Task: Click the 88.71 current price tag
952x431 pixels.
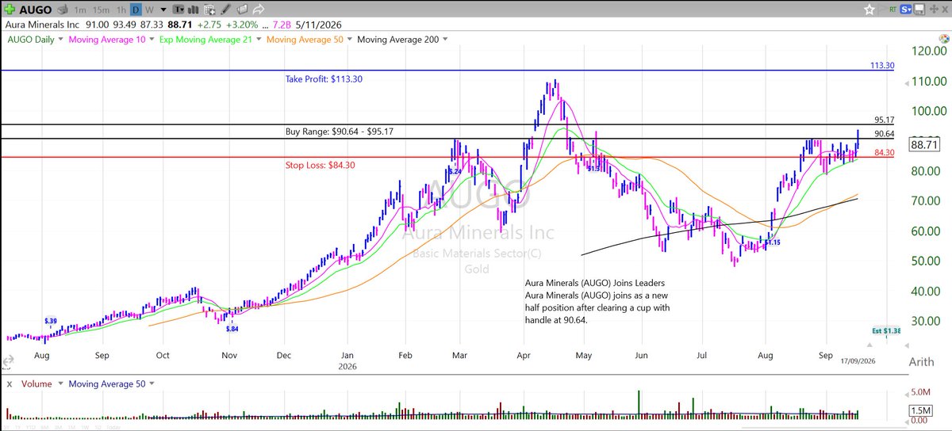Action: pos(926,145)
